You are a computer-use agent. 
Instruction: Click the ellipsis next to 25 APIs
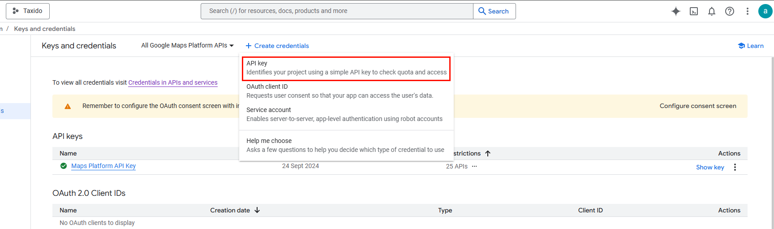pos(474,166)
